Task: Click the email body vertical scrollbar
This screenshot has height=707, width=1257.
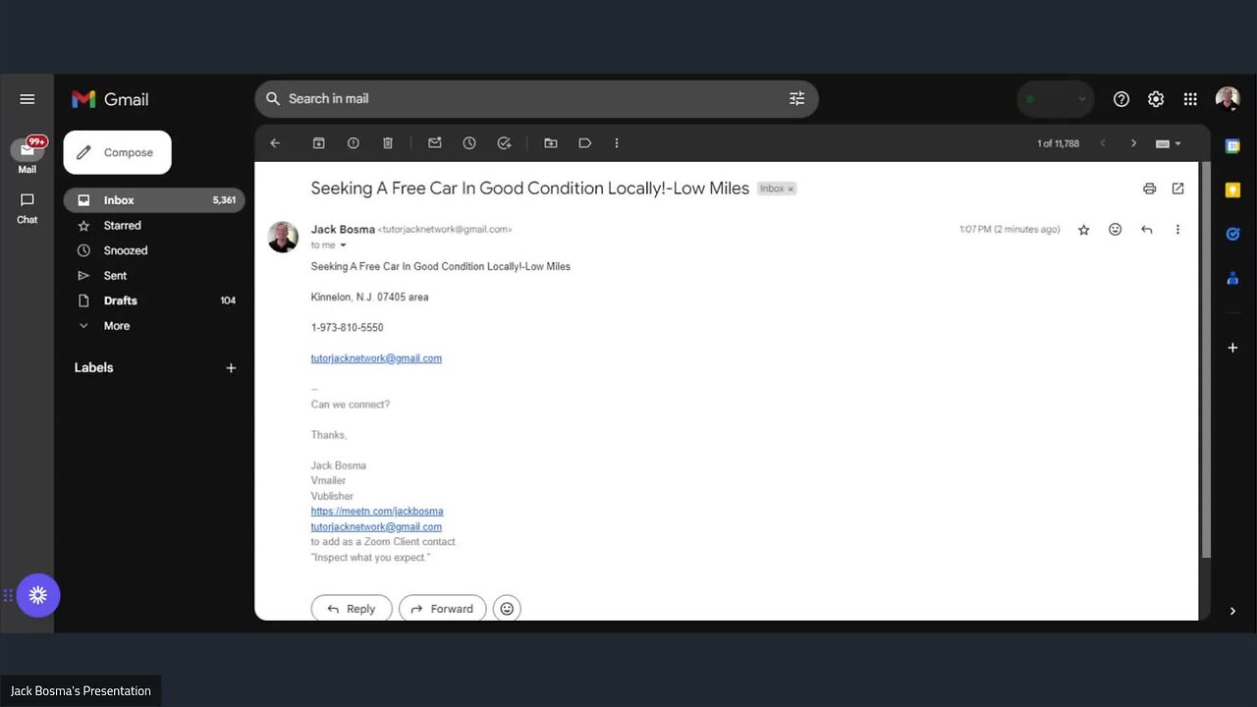Action: coord(1206,359)
